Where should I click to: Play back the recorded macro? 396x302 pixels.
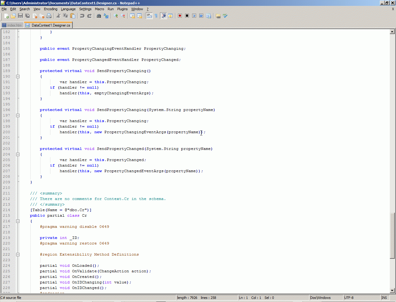pos(194,16)
